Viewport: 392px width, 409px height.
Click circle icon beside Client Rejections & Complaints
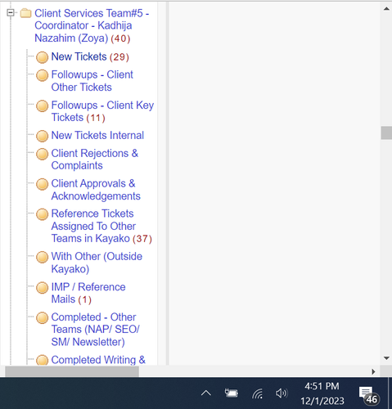(42, 154)
